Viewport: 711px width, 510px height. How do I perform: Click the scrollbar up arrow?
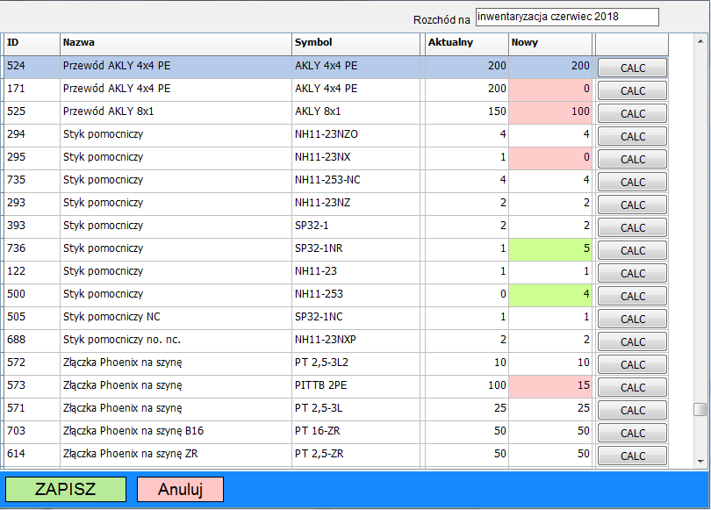pos(700,41)
